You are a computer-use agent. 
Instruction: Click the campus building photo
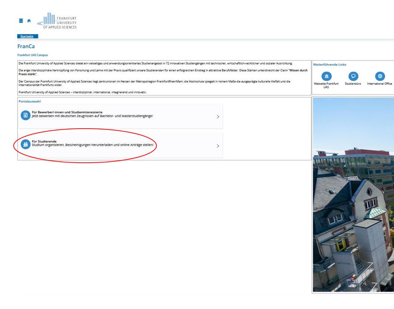coord(353,195)
